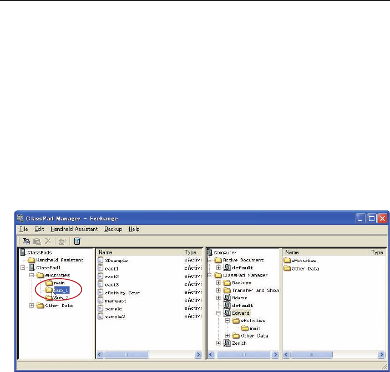
Task: Open the Help menu
Action: tap(134, 229)
